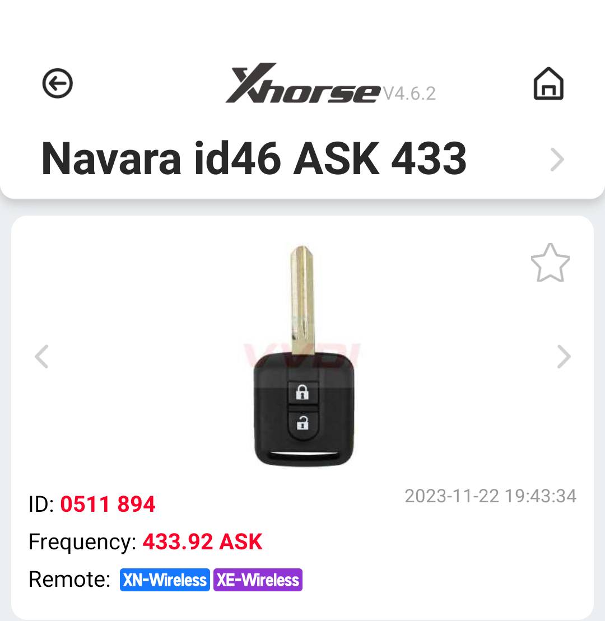
Task: Select the XN-Wireless remote tag
Action: [165, 580]
